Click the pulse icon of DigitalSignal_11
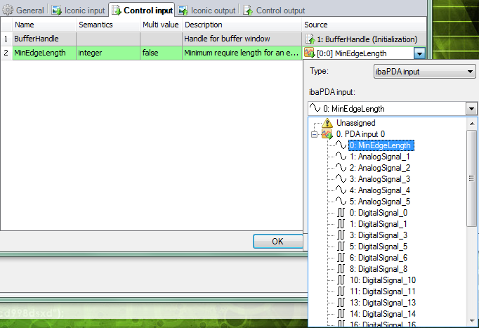 pyautogui.click(x=341, y=291)
